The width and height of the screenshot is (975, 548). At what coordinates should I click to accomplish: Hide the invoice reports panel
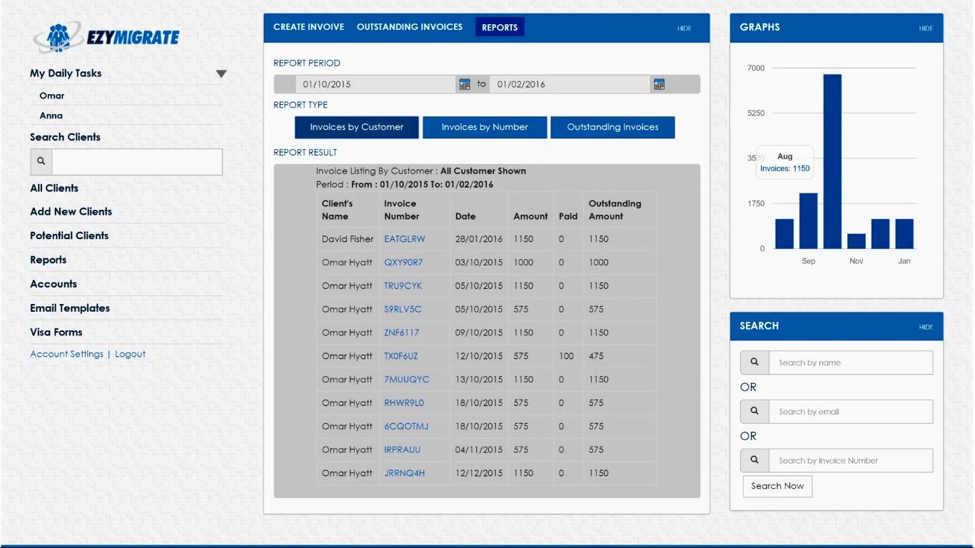684,29
